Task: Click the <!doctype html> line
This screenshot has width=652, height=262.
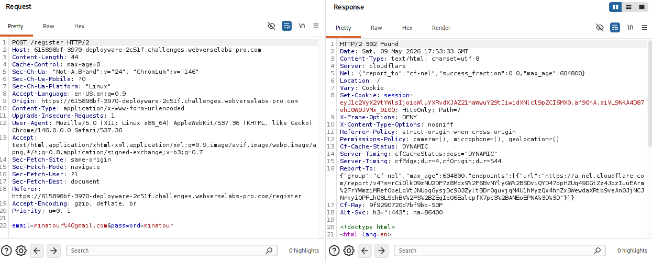Action: tap(367, 227)
